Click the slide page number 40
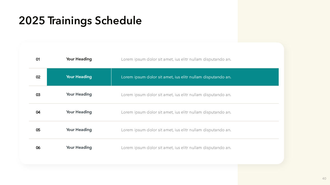 click(x=324, y=179)
